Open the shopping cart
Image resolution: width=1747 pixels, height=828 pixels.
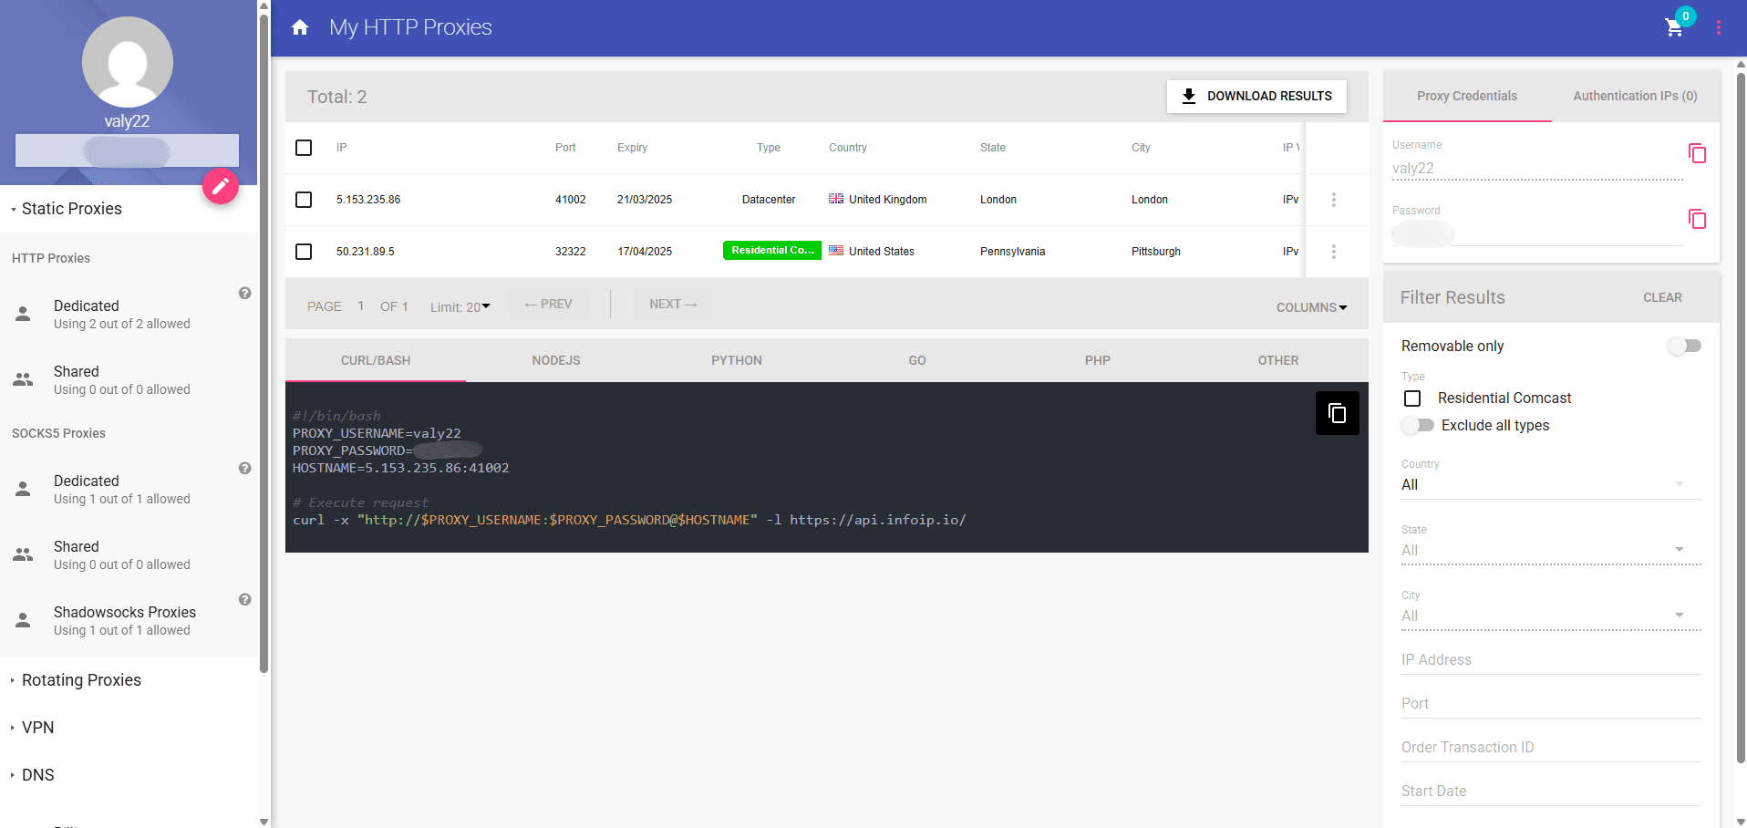(x=1674, y=29)
